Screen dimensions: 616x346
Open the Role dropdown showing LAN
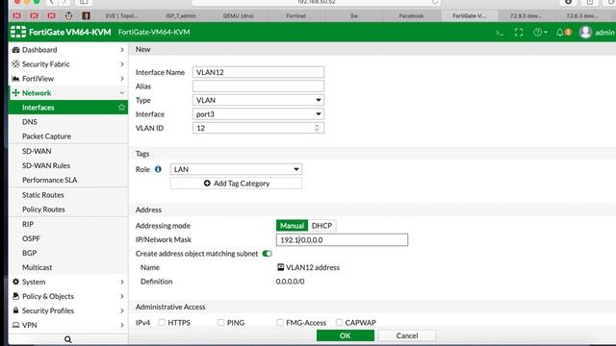point(236,169)
